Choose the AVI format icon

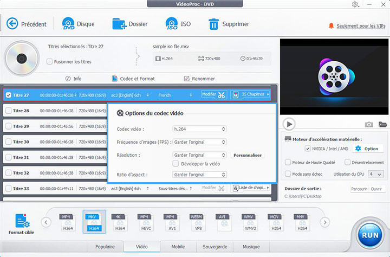coord(224,222)
